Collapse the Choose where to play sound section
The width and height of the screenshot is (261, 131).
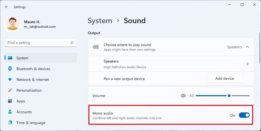(247, 47)
